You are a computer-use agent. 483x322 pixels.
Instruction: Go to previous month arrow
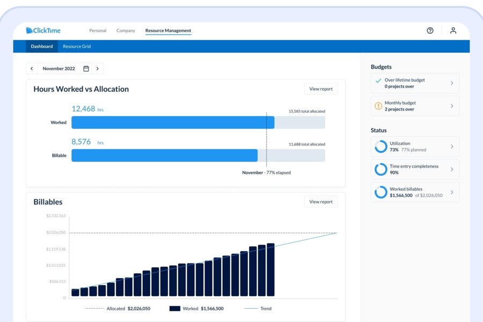coord(32,69)
